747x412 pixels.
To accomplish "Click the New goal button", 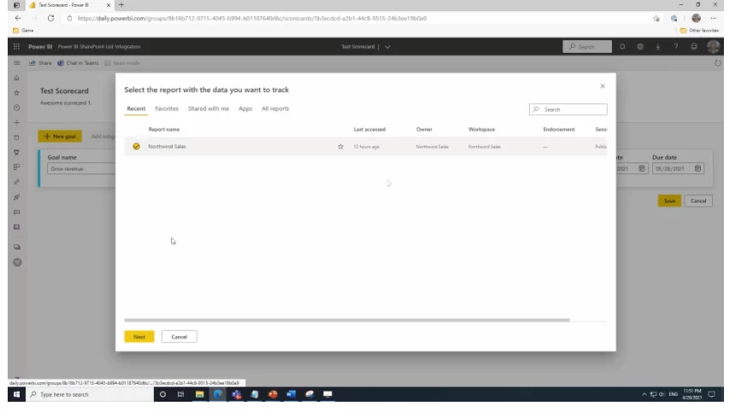I will (60, 136).
